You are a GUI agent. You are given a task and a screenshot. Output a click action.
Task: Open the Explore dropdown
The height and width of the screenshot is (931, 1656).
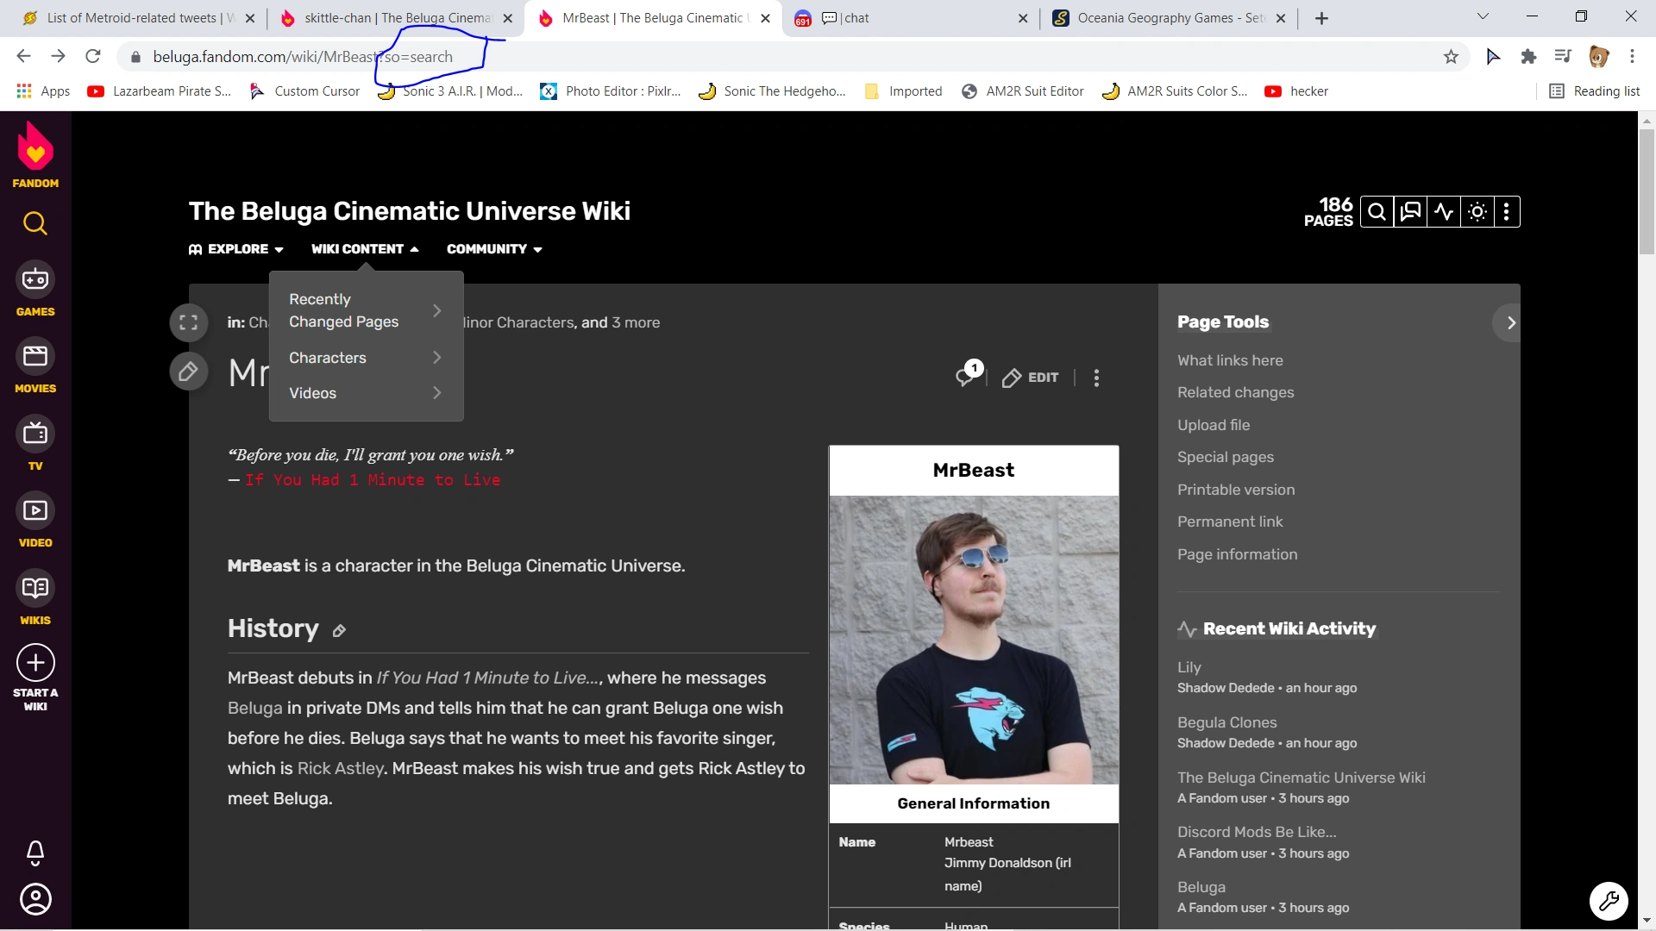tap(235, 249)
